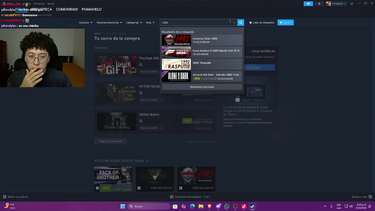
Task: Click Seguir comprando button
Action: 110,141
